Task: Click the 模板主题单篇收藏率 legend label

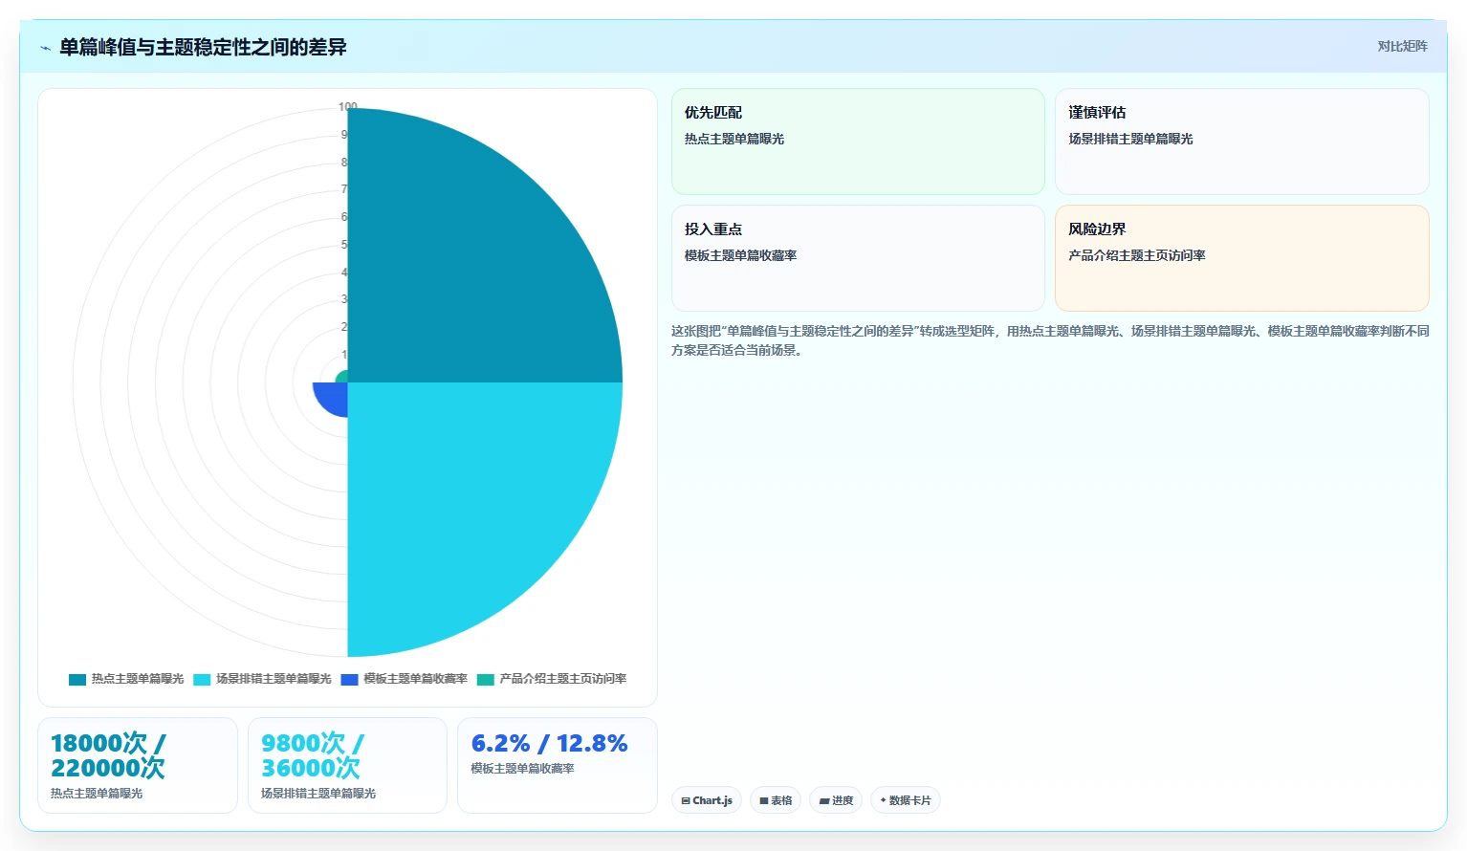Action: point(415,679)
